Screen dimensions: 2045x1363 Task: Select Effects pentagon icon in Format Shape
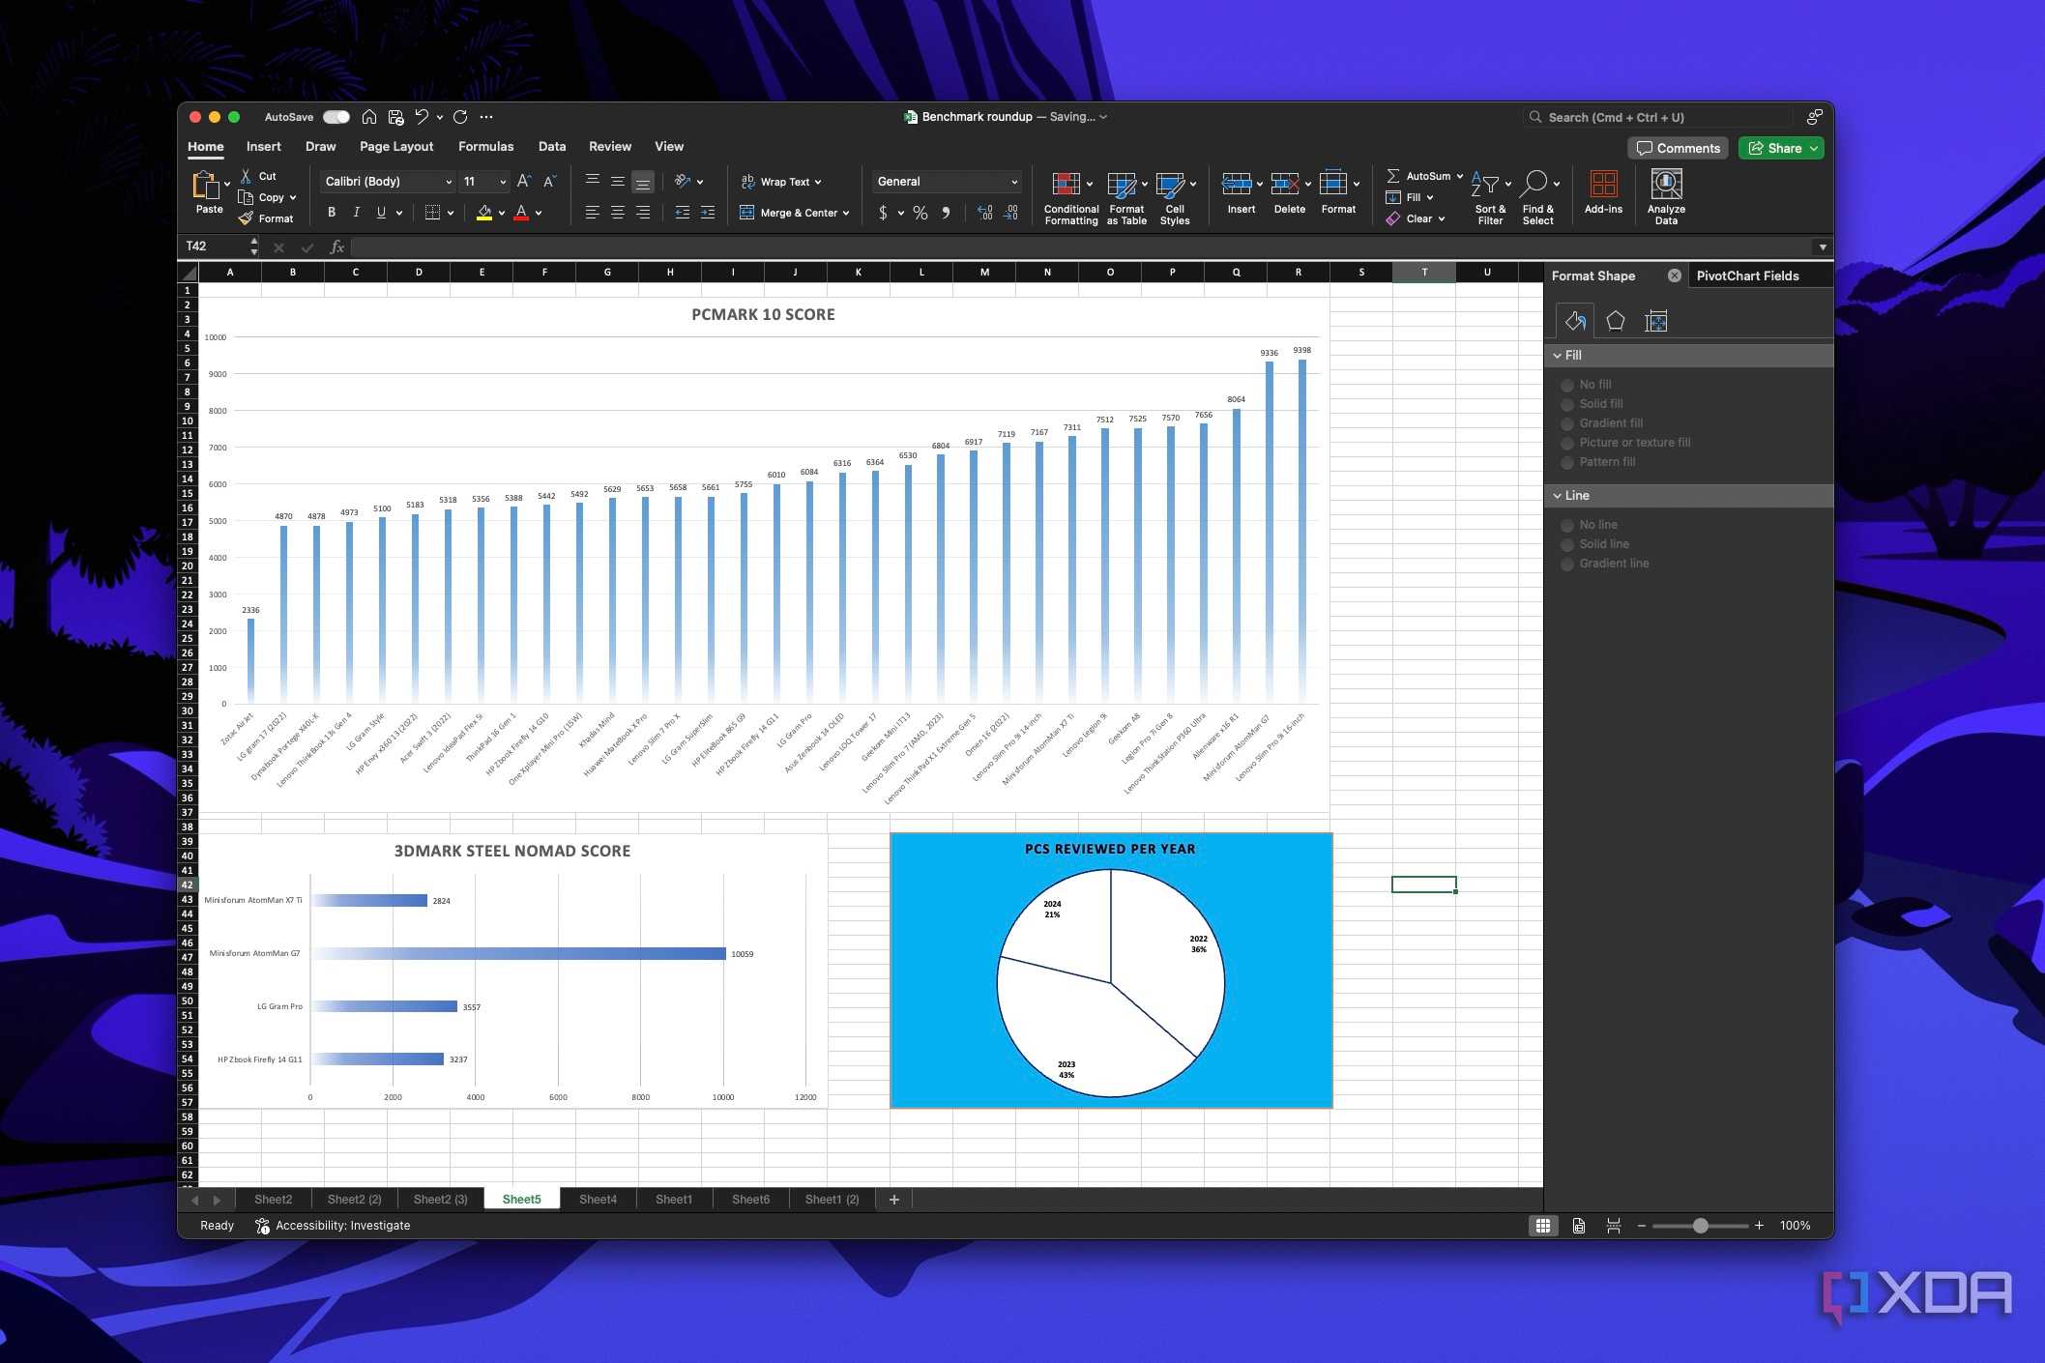pos(1615,321)
